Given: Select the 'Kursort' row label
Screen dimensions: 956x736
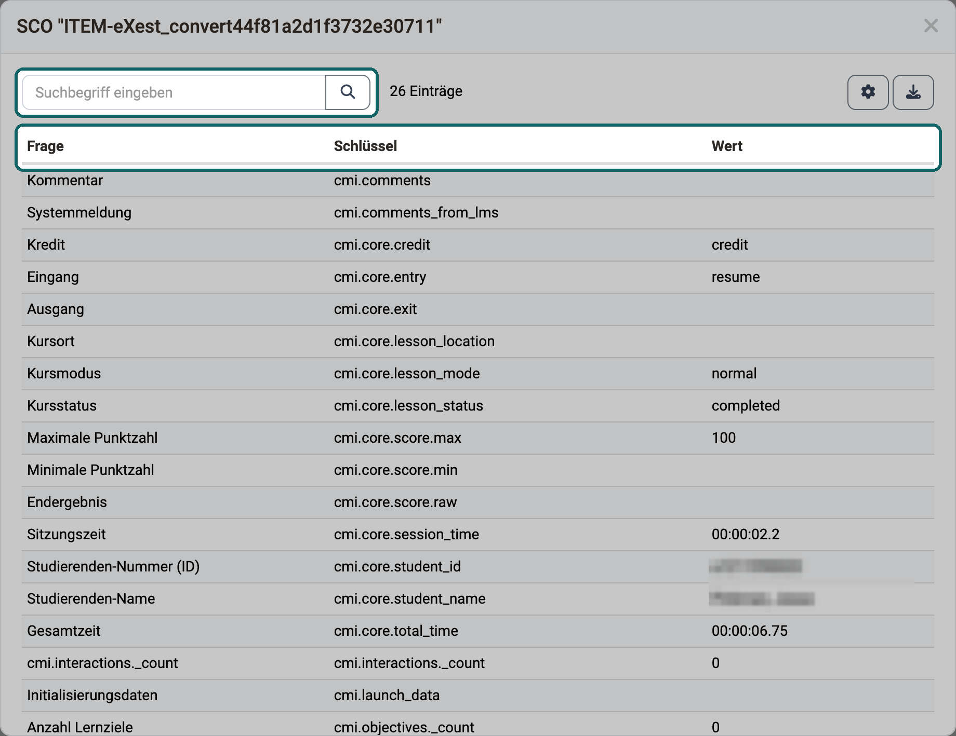Looking at the screenshot, I should [x=51, y=342].
